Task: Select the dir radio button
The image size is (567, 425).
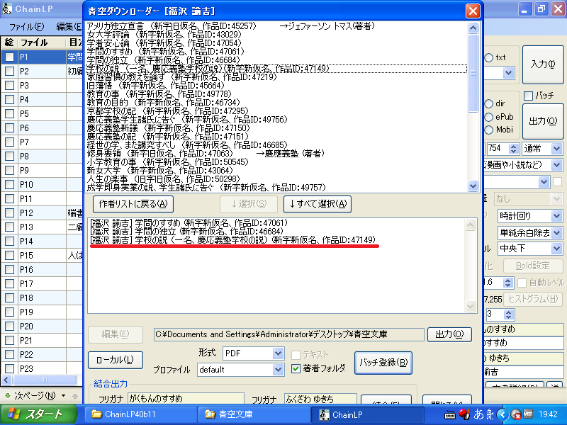Action: coord(489,103)
